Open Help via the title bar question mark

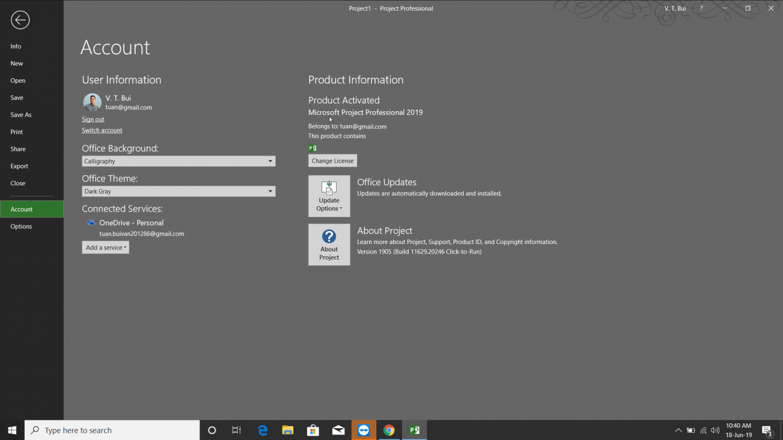tap(701, 8)
